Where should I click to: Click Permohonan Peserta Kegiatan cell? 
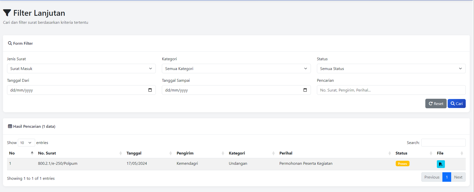(x=306, y=163)
